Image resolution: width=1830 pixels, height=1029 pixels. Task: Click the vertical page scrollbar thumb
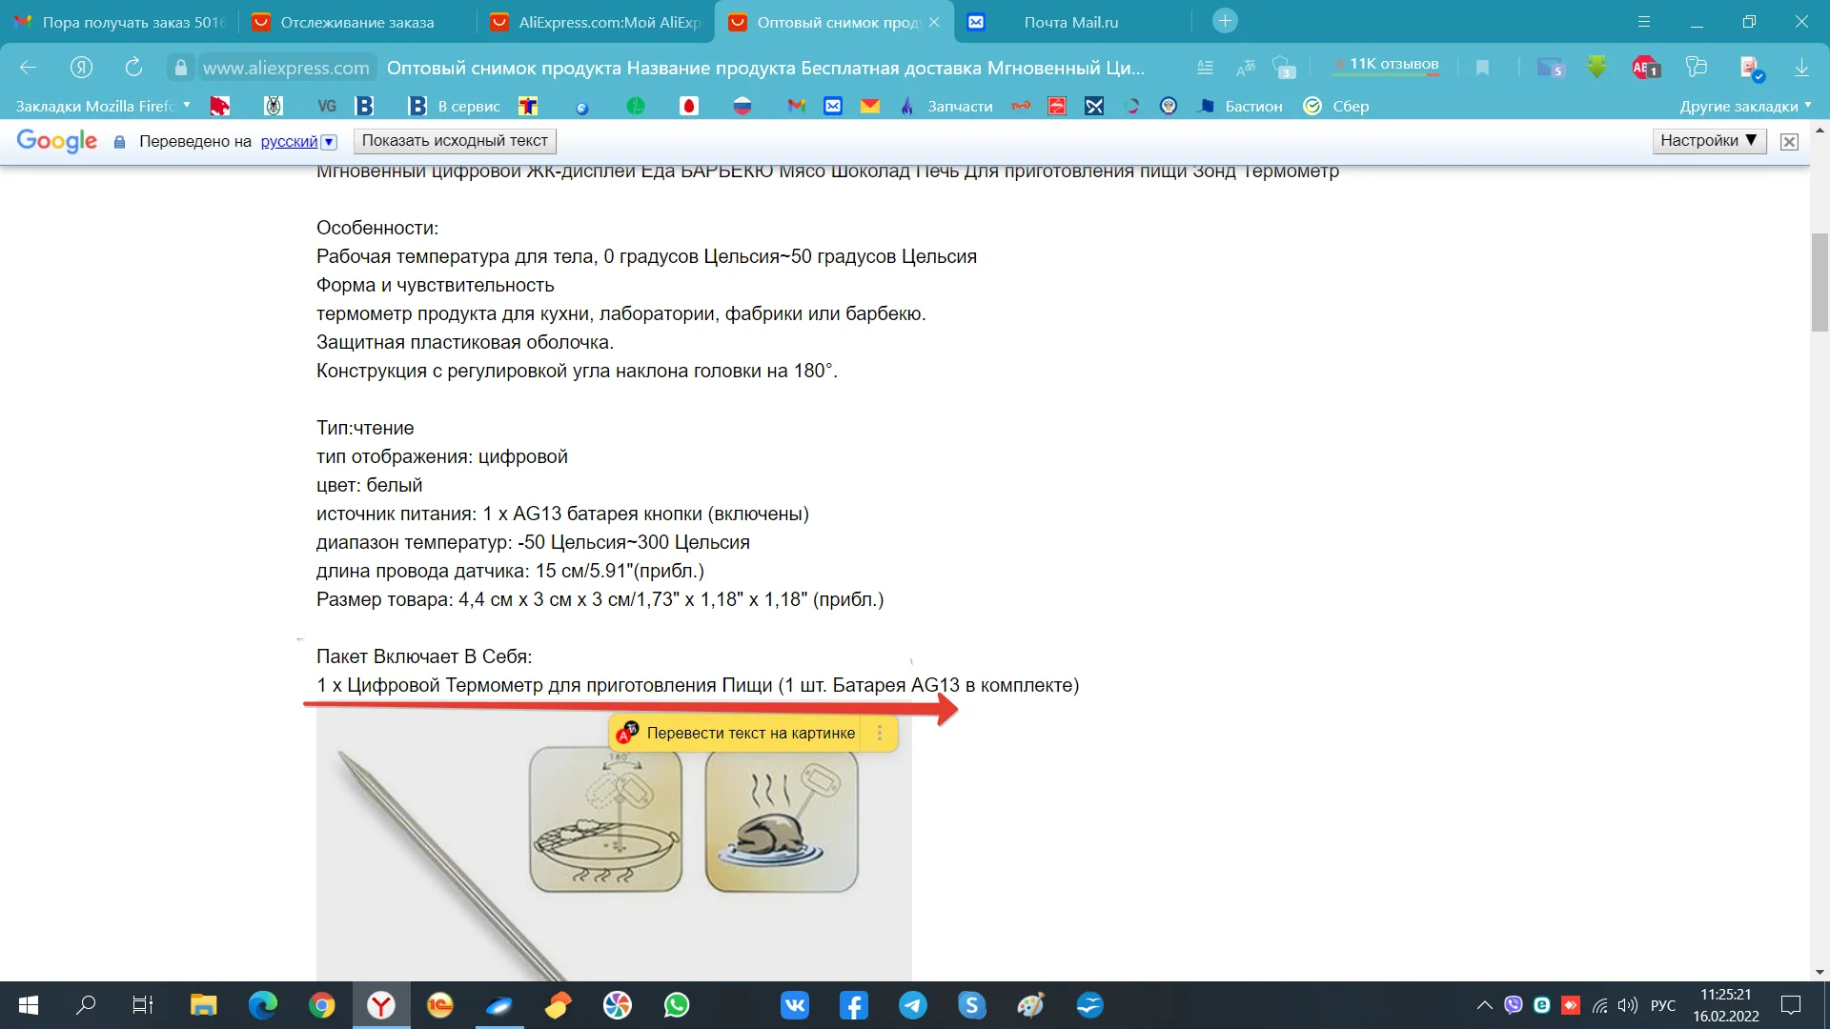[x=1820, y=282]
